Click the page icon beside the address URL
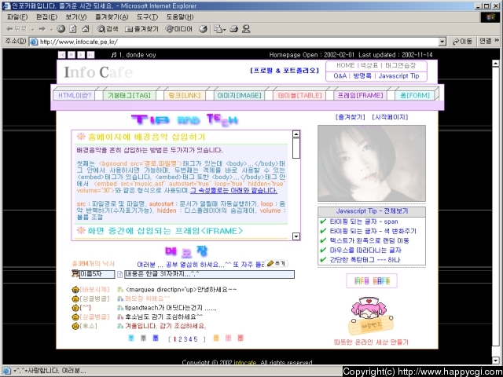 pyautogui.click(x=34, y=42)
